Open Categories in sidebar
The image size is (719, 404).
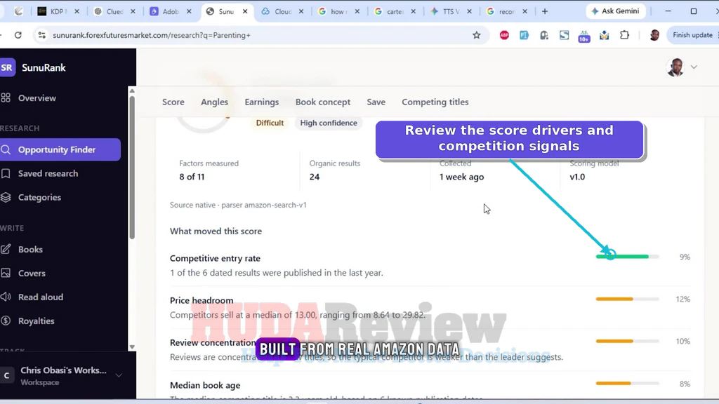tap(39, 197)
